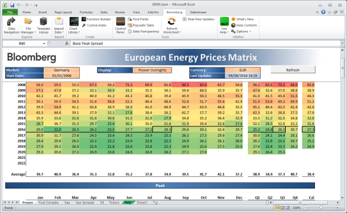
Task: Select Normal view button in status bar
Action: [x=277, y=208]
